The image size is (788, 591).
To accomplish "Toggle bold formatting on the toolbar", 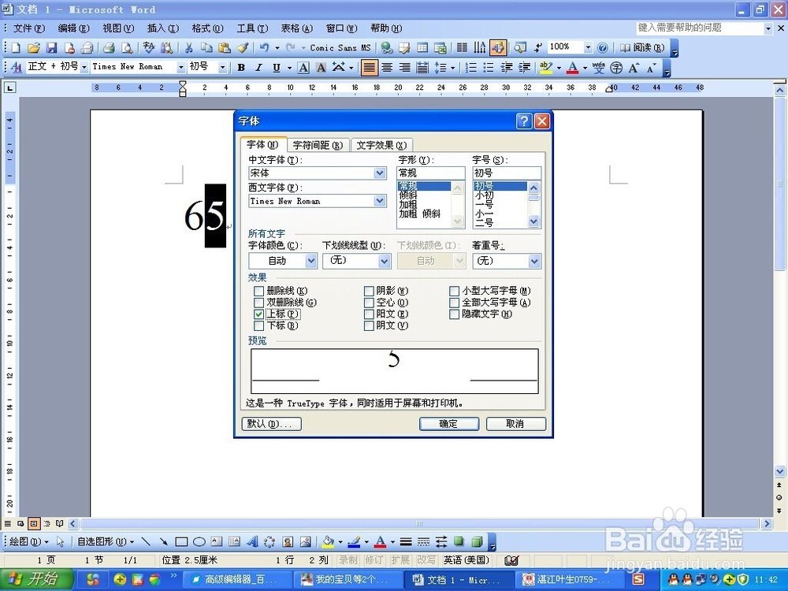I will (240, 68).
